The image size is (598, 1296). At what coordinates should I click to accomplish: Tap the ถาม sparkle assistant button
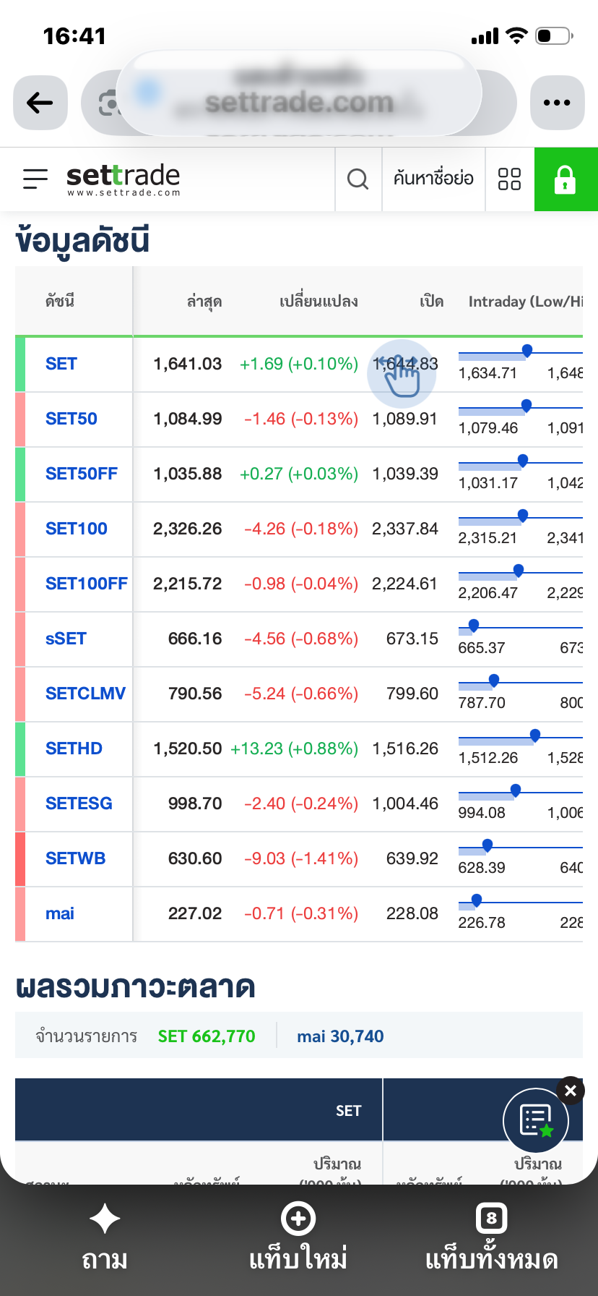pyautogui.click(x=105, y=1237)
